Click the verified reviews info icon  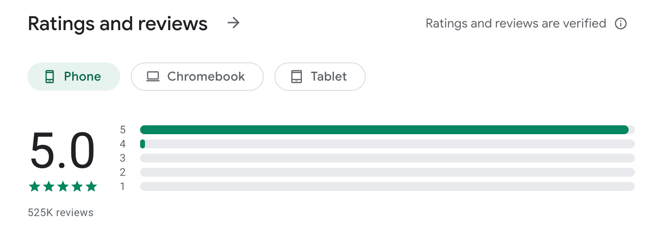tap(621, 23)
